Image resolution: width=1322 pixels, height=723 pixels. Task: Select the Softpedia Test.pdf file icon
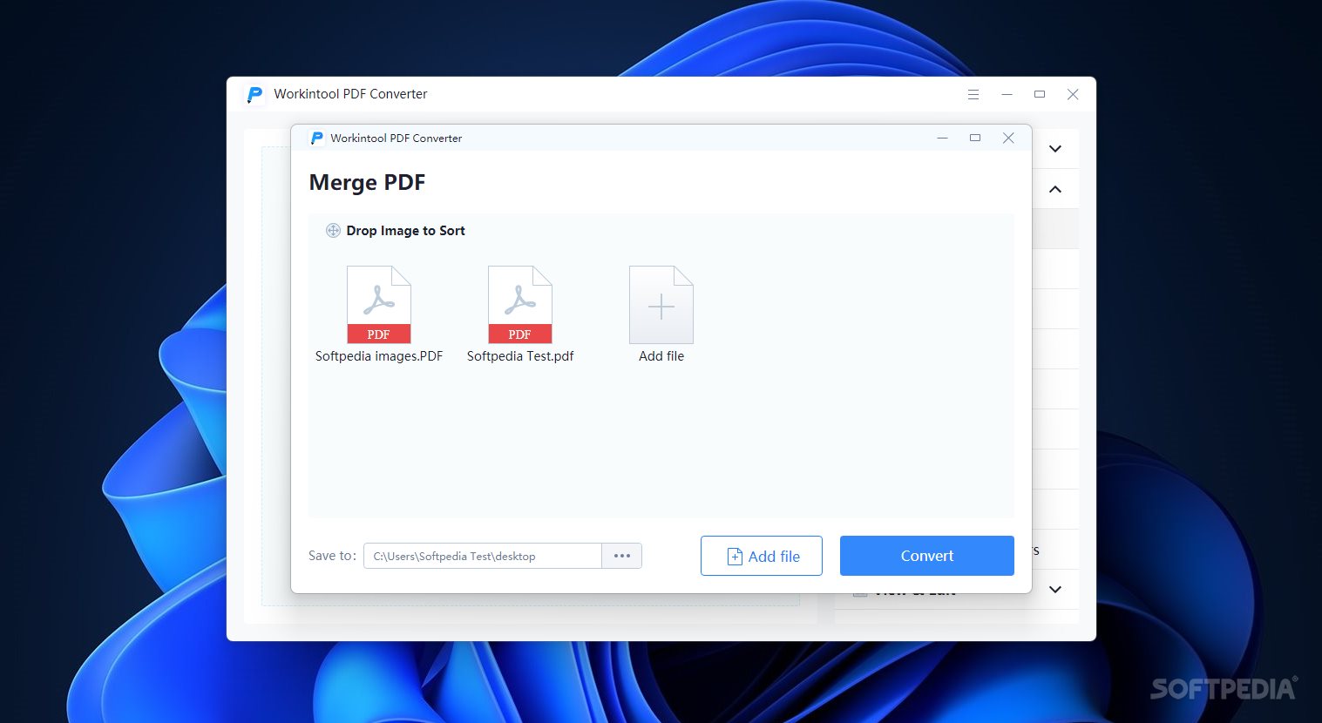click(x=519, y=305)
